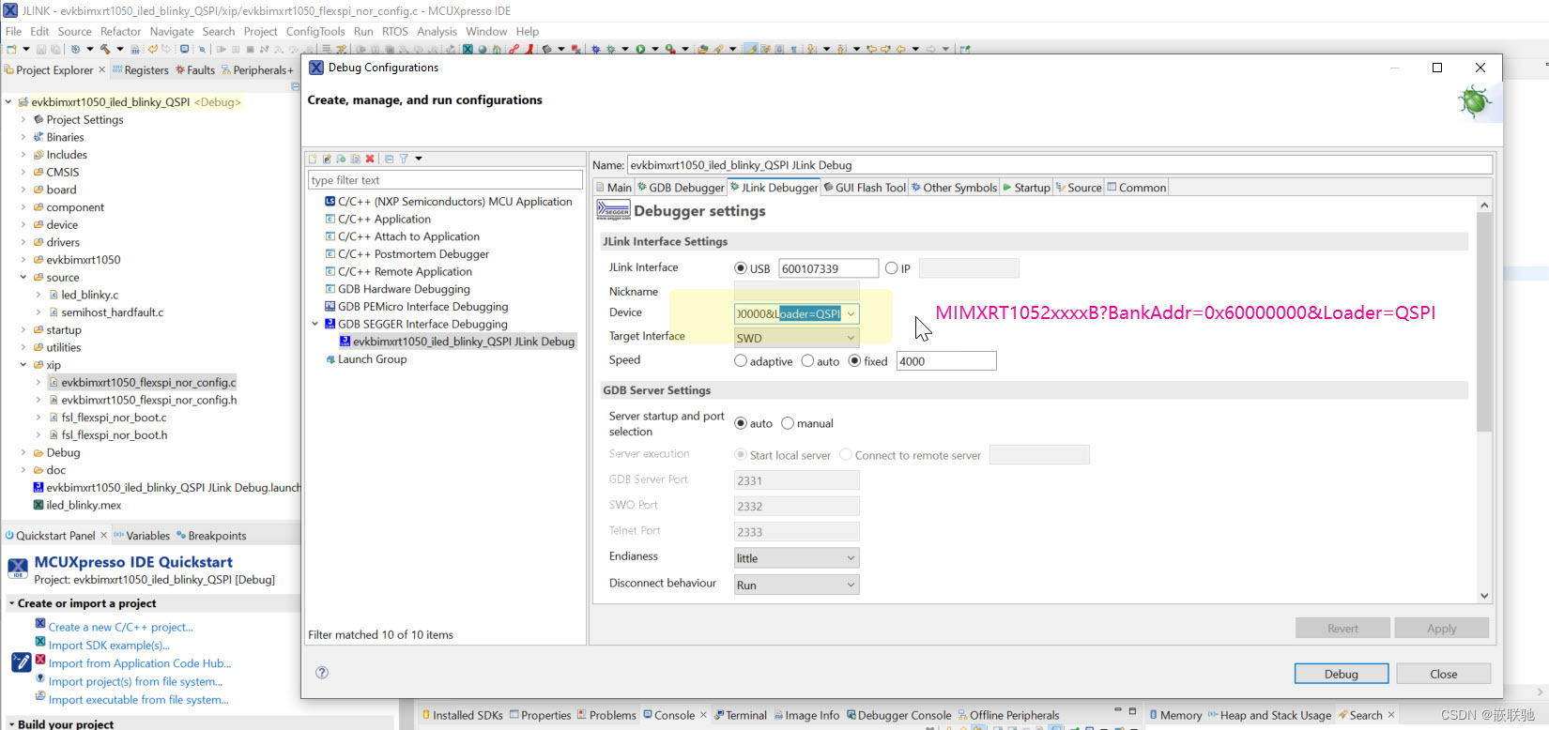Click the Debug button
Viewport: 1549px width, 730px height.
[x=1342, y=674]
